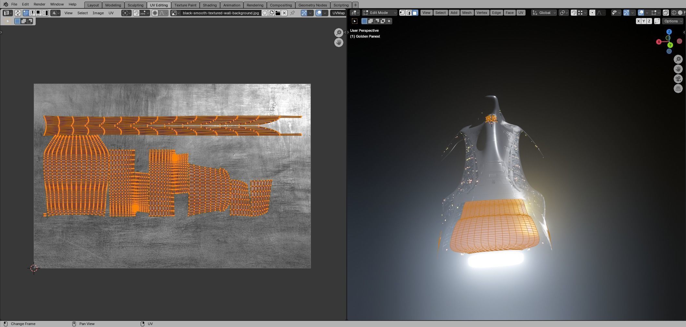Viewport: 686px width, 327px height.
Task: Toggle overlays in the UV editor
Action: [x=319, y=13]
